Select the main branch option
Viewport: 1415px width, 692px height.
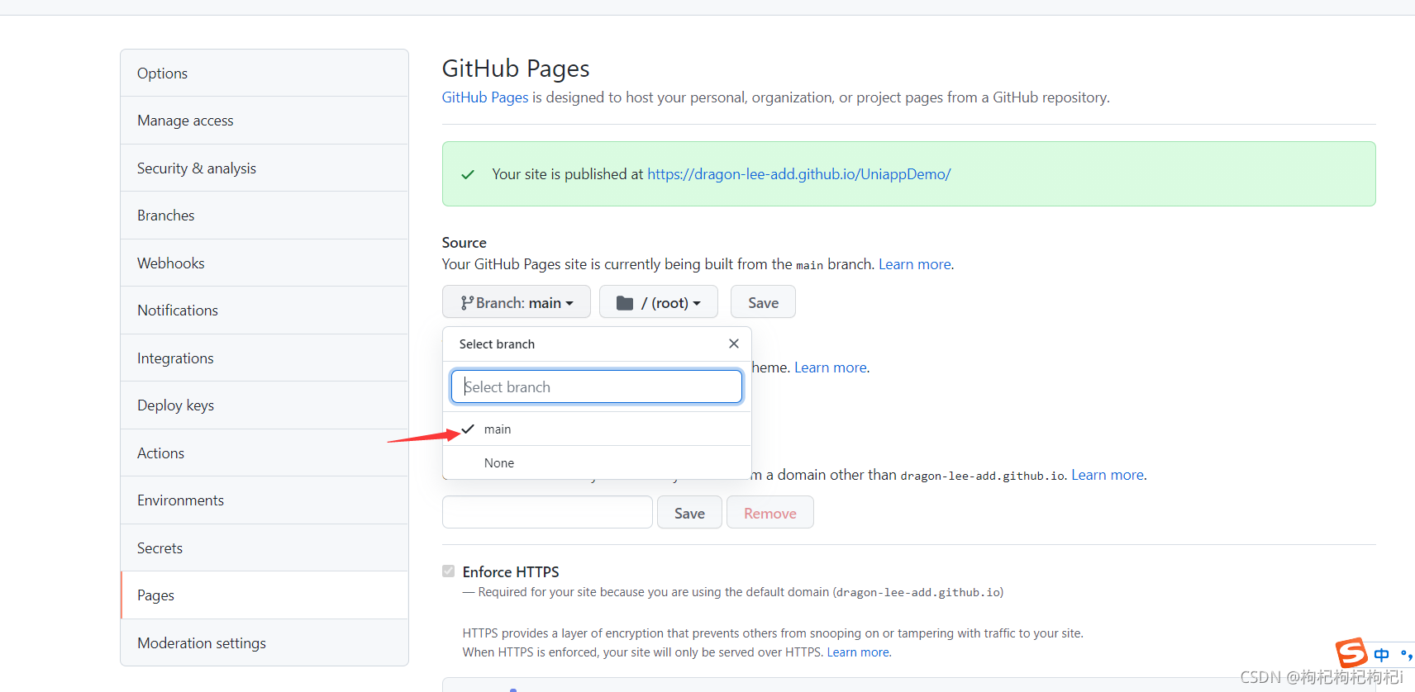point(597,429)
